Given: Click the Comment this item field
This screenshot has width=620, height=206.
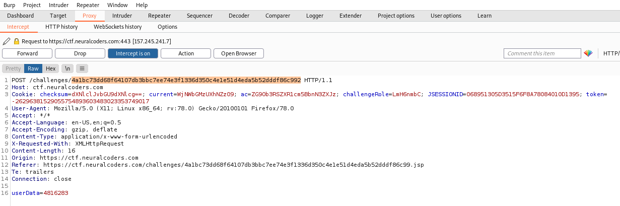Looking at the screenshot, I should click(x=542, y=53).
